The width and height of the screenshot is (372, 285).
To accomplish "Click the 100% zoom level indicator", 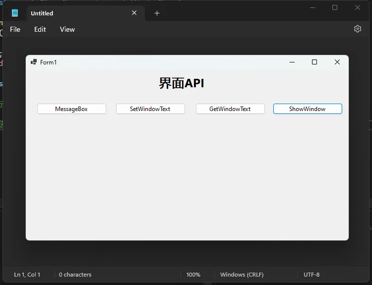I will coord(193,275).
